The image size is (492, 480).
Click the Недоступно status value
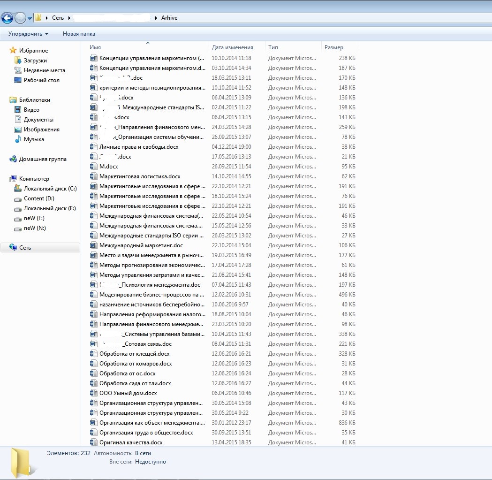(150, 462)
